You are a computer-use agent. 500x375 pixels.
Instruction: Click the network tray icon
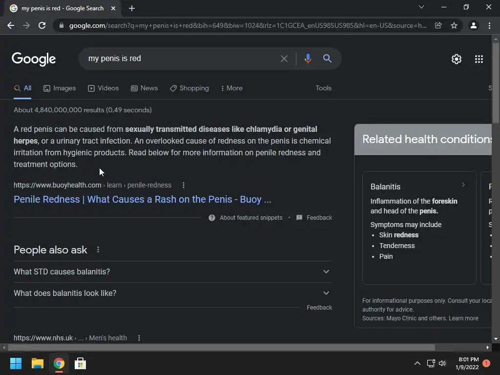click(431, 363)
